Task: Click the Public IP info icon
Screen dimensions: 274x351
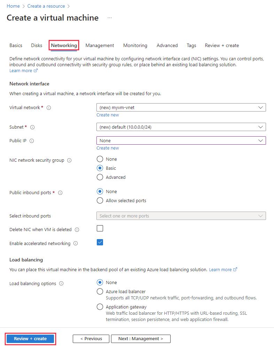Action: pos(31,140)
